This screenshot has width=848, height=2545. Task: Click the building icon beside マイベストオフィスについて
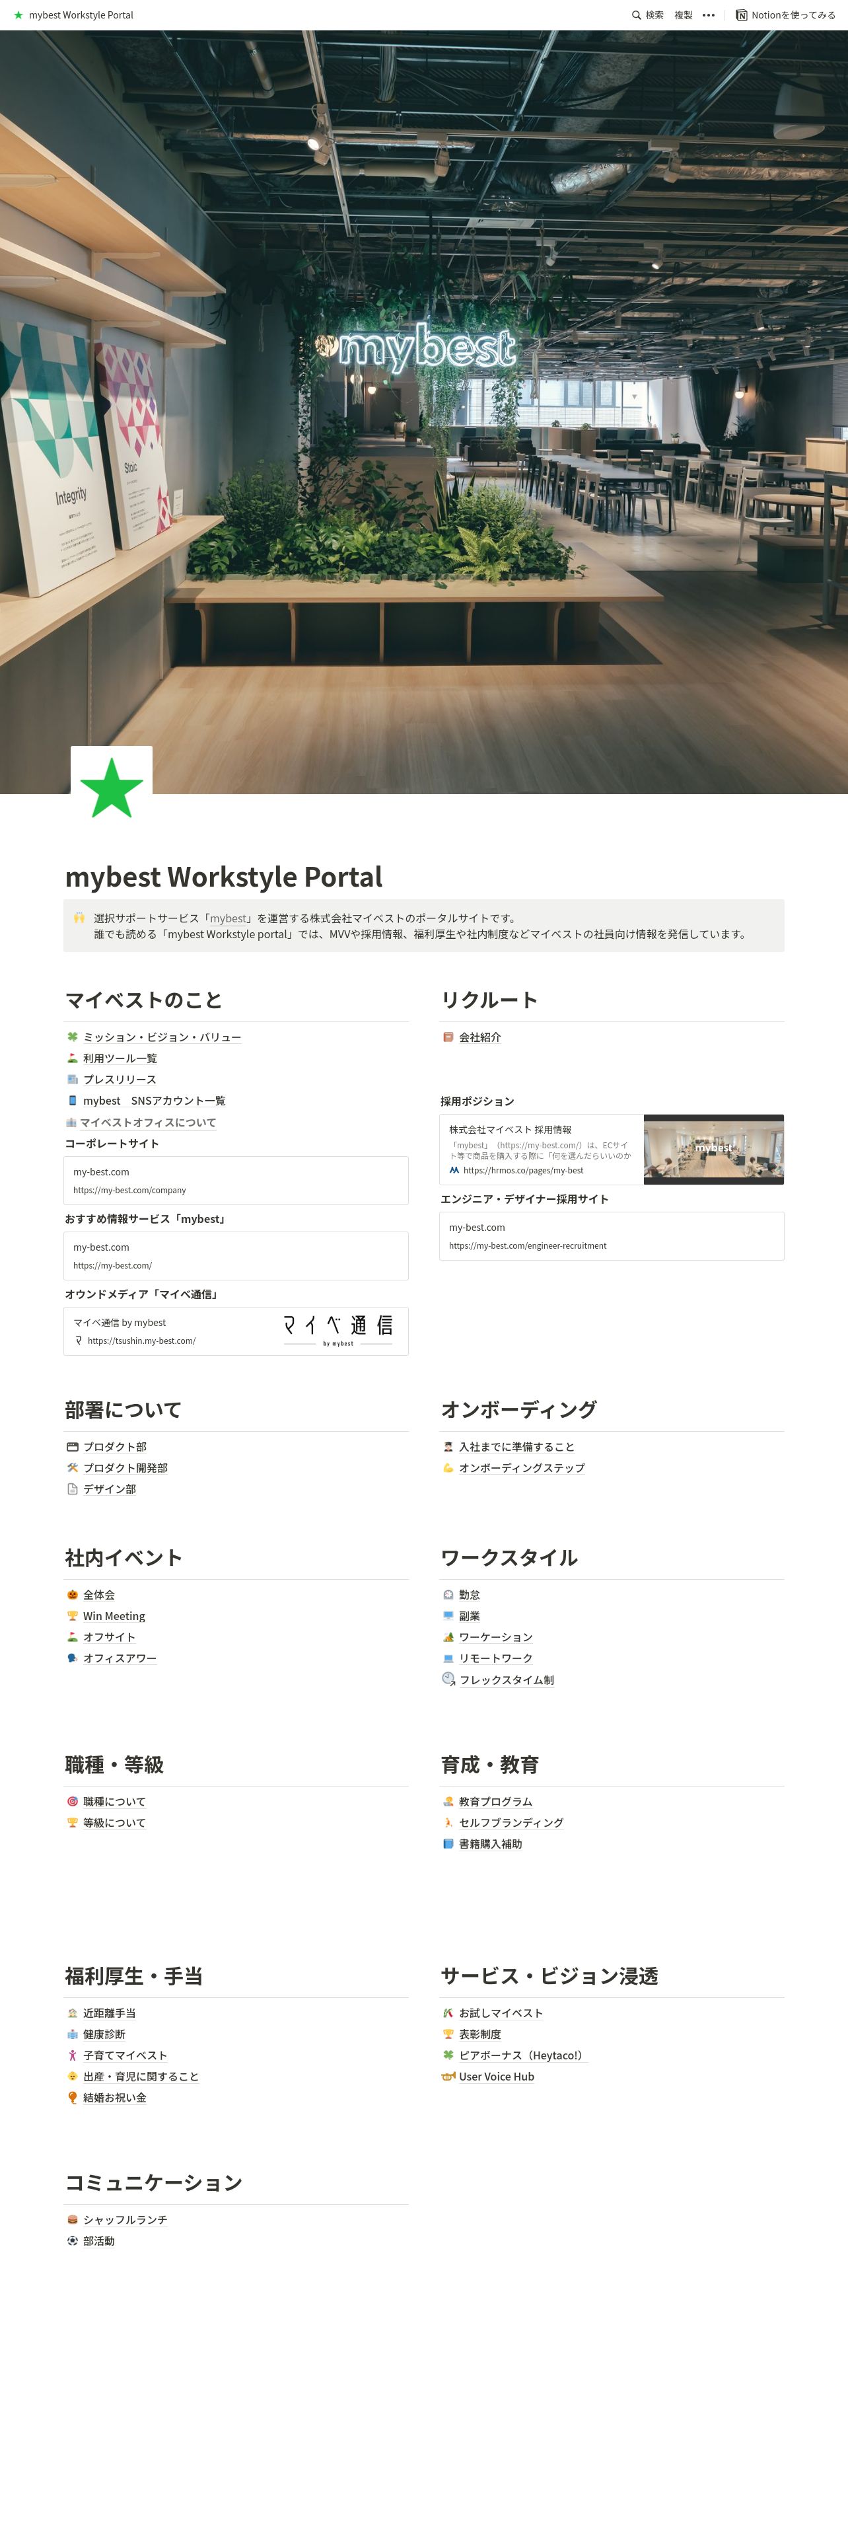(x=71, y=1121)
